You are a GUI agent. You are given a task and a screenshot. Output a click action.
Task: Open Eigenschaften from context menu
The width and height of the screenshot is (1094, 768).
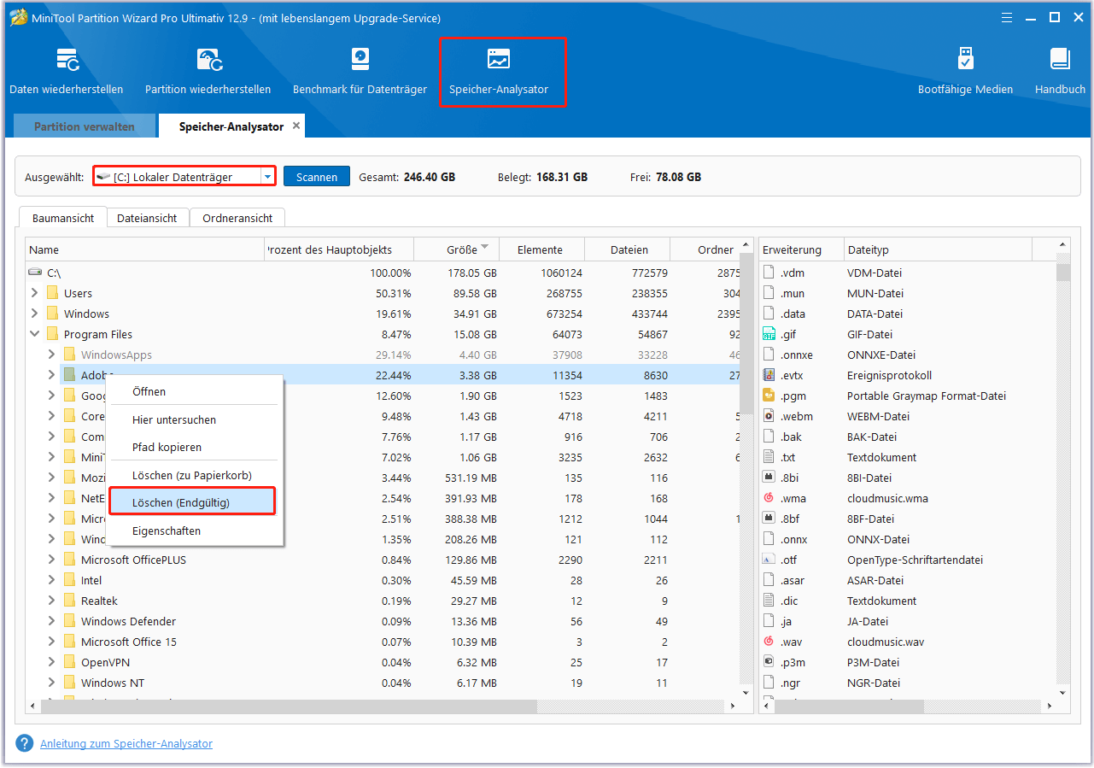[x=194, y=531]
